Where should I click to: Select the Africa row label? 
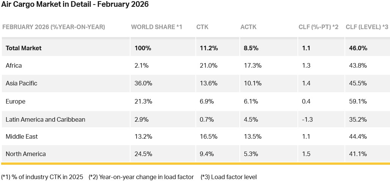[x=14, y=65]
